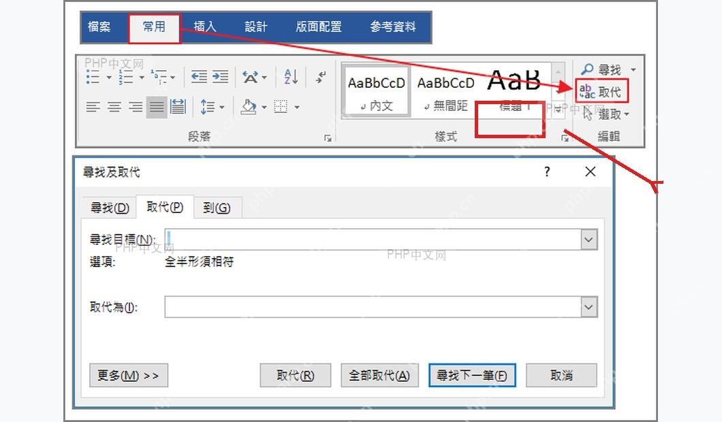This screenshot has height=422, width=722.
Task: Open the borders dropdown arrow
Action: [x=297, y=108]
